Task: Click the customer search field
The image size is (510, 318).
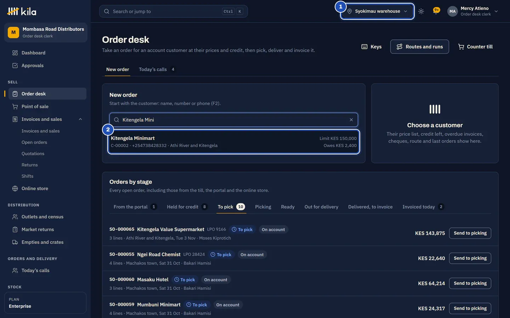Action: (234, 120)
